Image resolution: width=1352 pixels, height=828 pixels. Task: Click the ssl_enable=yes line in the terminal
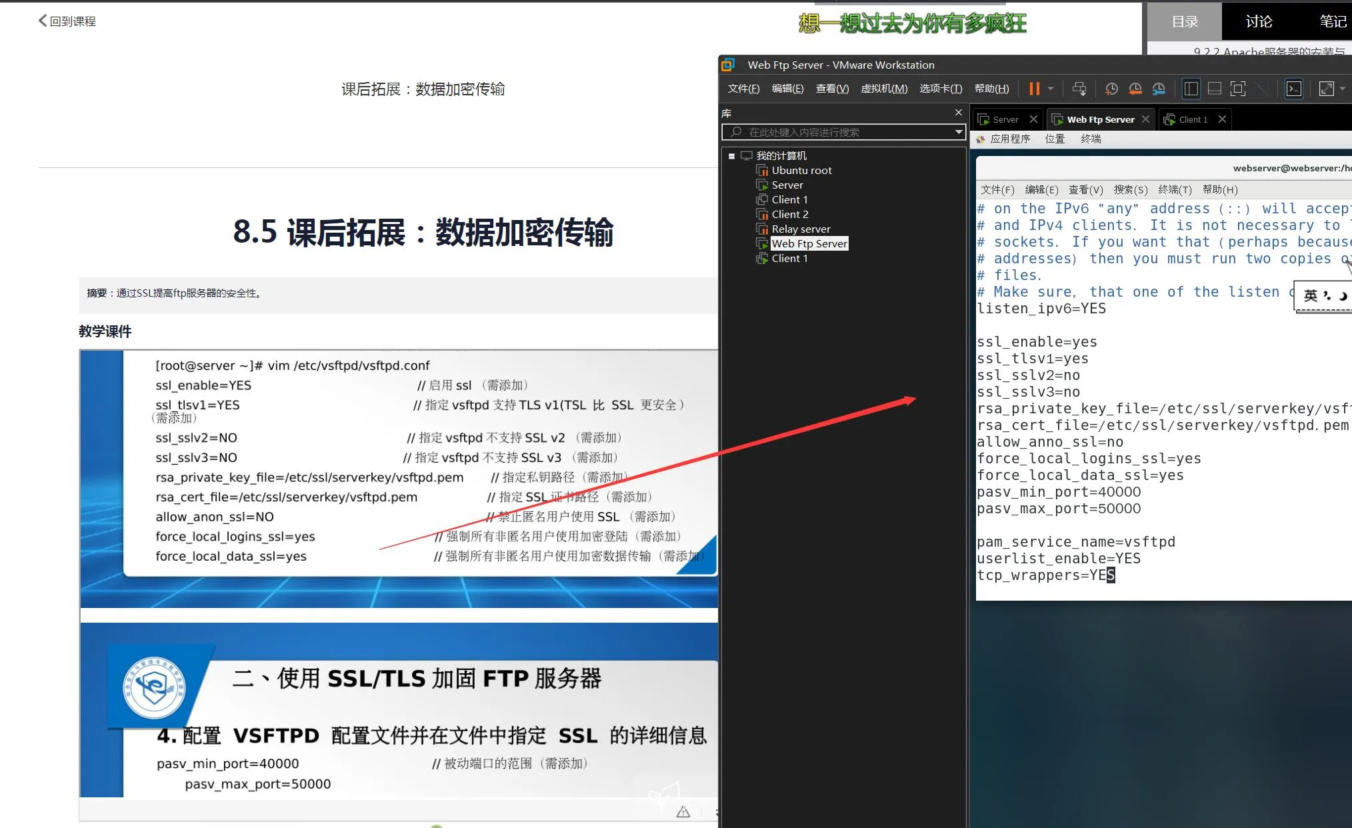(1037, 342)
